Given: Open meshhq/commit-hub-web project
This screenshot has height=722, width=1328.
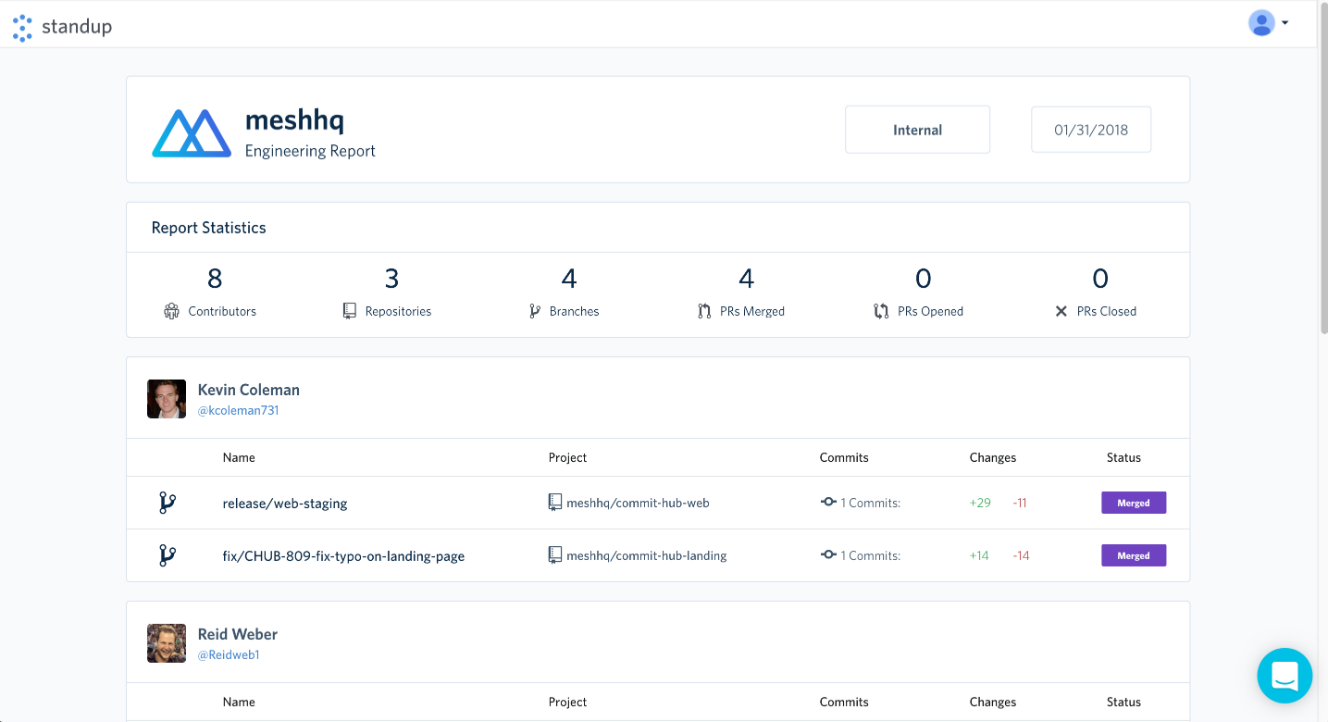Looking at the screenshot, I should (638, 503).
